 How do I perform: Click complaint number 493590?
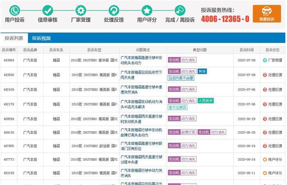coord(9,75)
